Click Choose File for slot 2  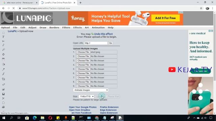tap(83, 56)
